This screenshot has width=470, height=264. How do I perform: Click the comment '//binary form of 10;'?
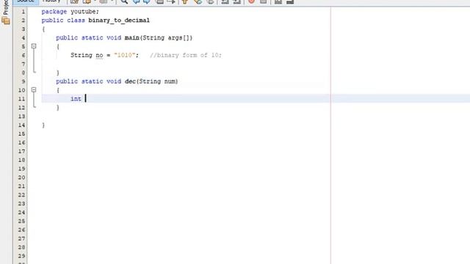[186, 56]
